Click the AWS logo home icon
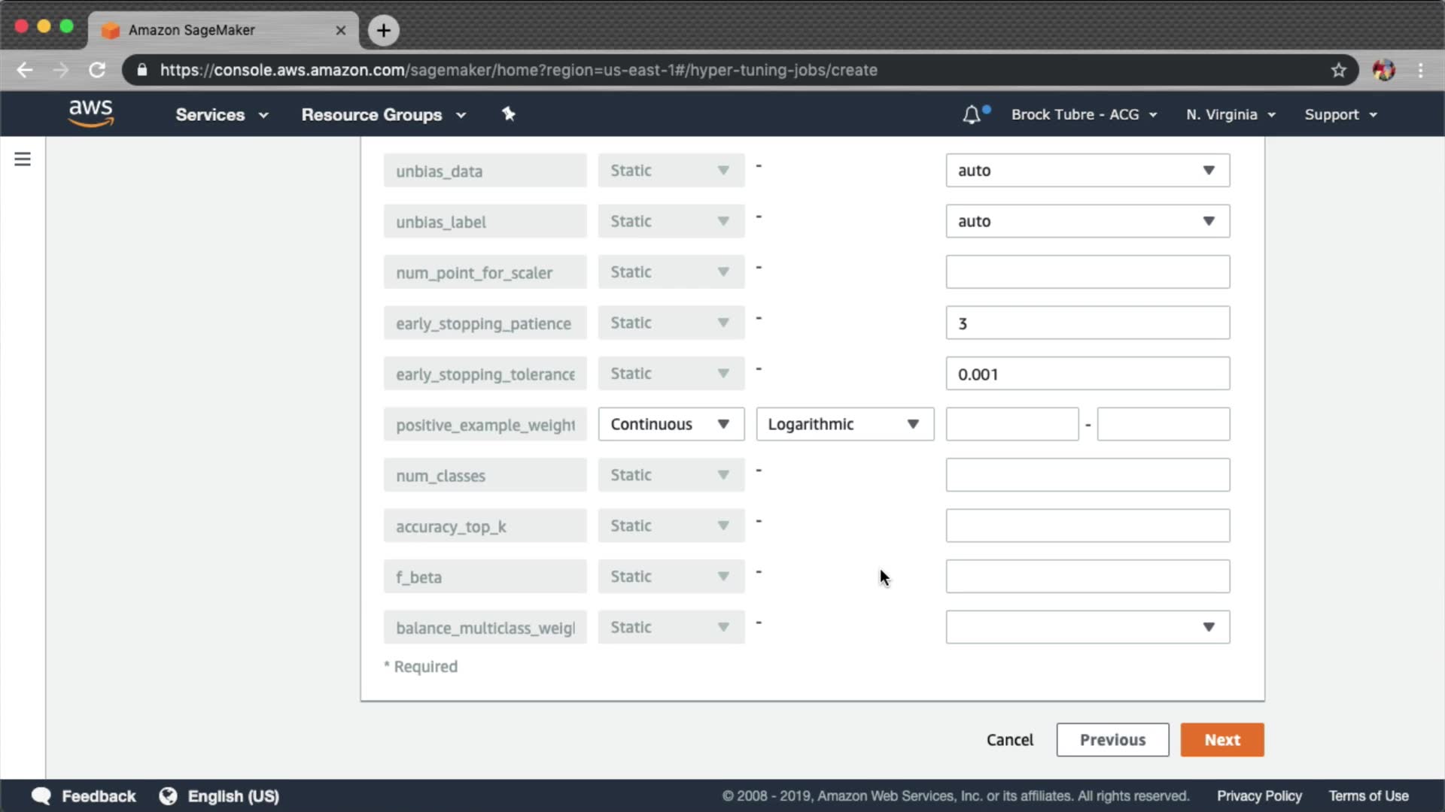 [x=90, y=114]
